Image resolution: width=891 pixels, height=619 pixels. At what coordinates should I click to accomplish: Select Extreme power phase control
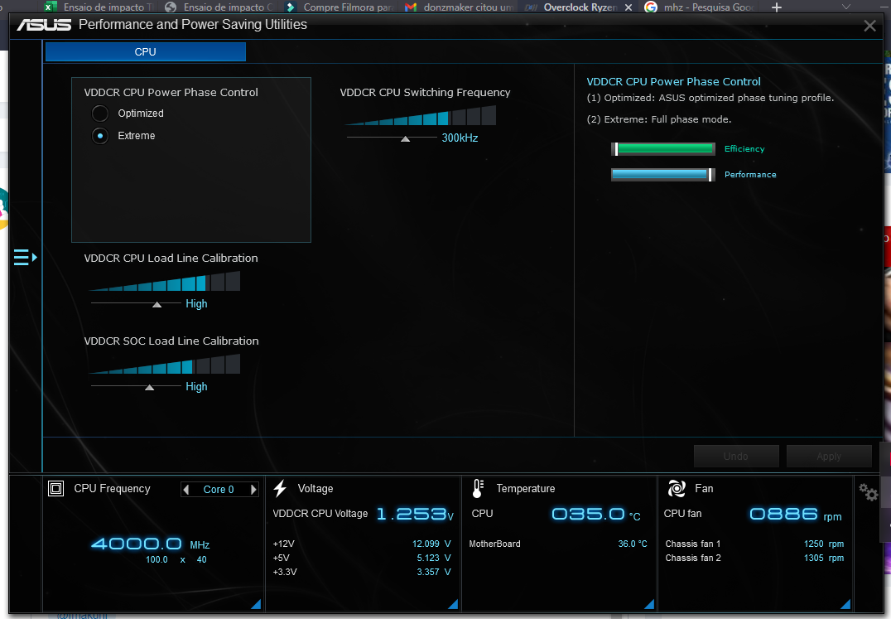point(100,136)
